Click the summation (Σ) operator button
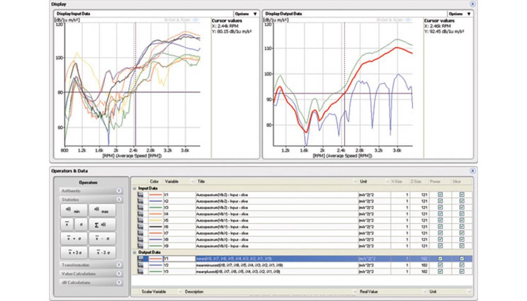Viewport: 527px width, 301px height. (102, 225)
